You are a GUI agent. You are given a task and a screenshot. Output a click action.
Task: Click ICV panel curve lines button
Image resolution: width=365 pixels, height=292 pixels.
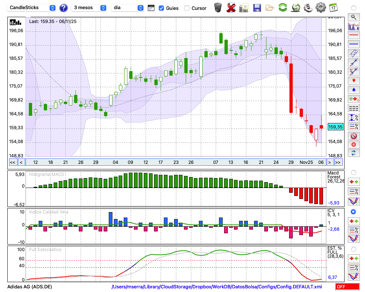coord(354,238)
